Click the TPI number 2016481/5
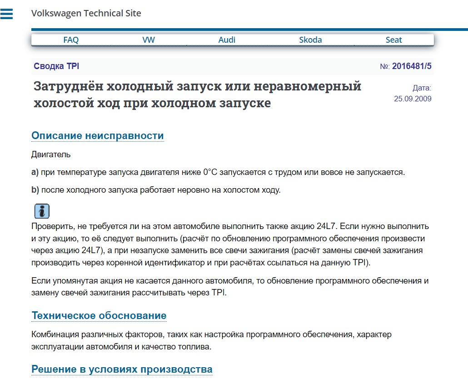The width and height of the screenshot is (468, 384). click(412, 66)
